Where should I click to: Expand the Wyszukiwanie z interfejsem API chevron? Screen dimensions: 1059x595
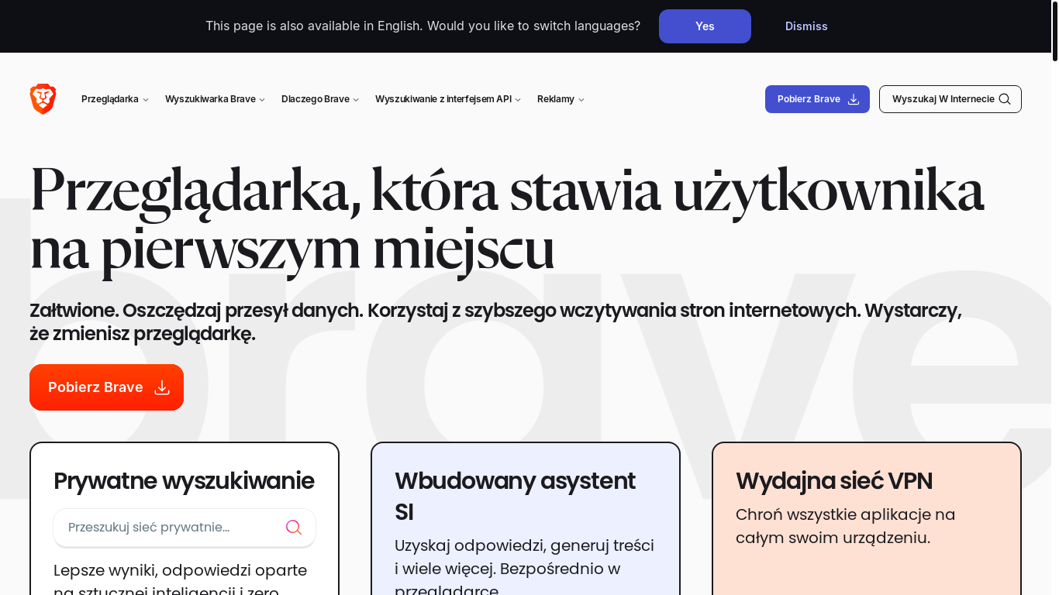pos(518,100)
